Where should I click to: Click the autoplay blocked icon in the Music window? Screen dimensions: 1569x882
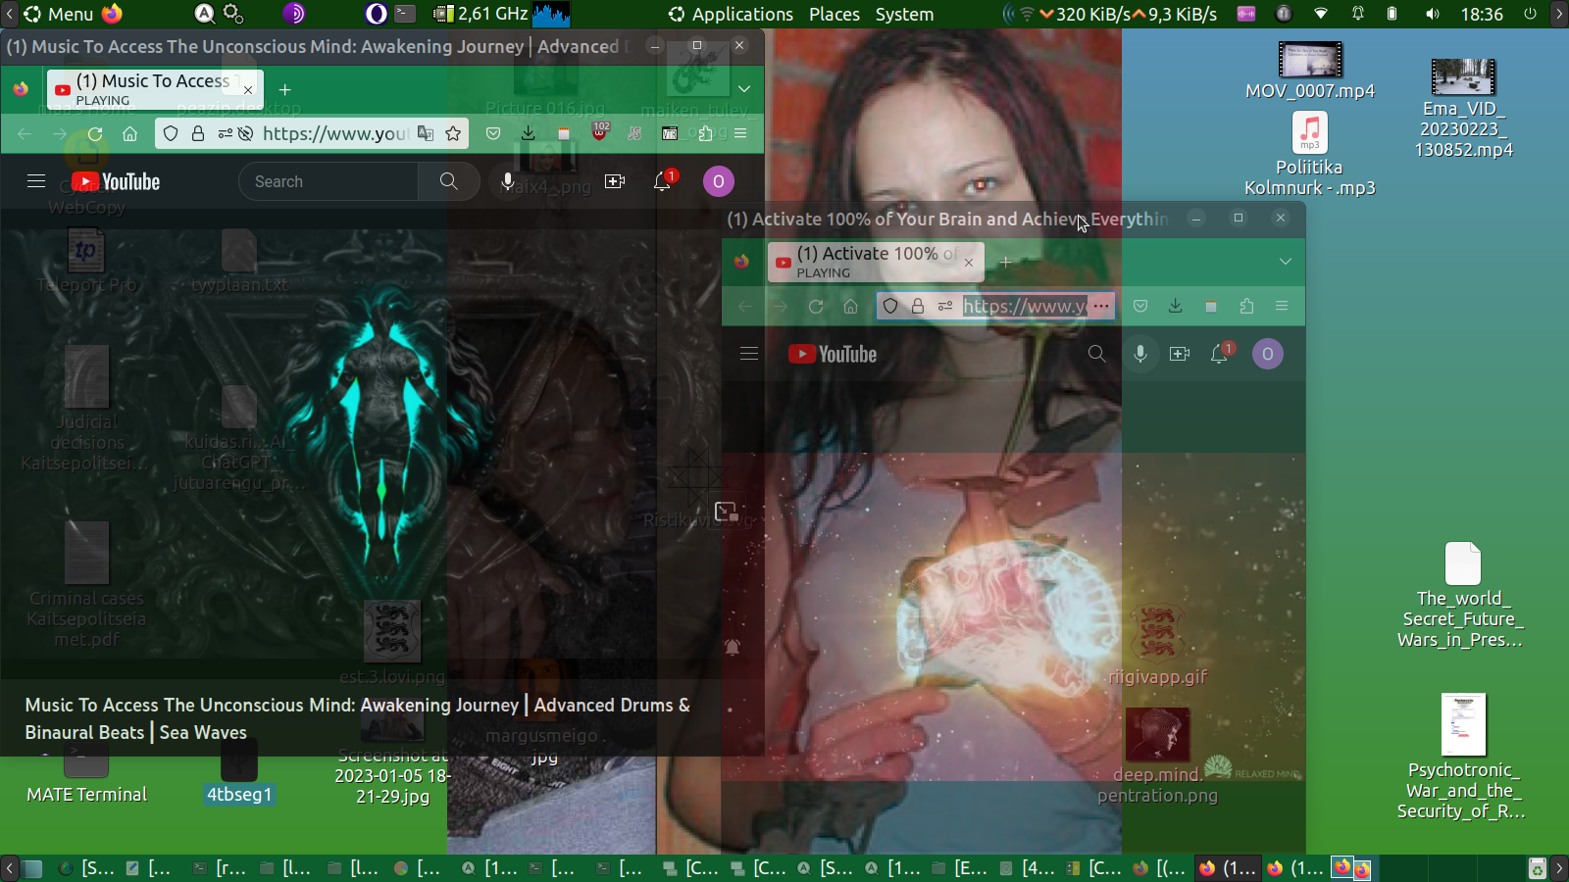point(245,134)
